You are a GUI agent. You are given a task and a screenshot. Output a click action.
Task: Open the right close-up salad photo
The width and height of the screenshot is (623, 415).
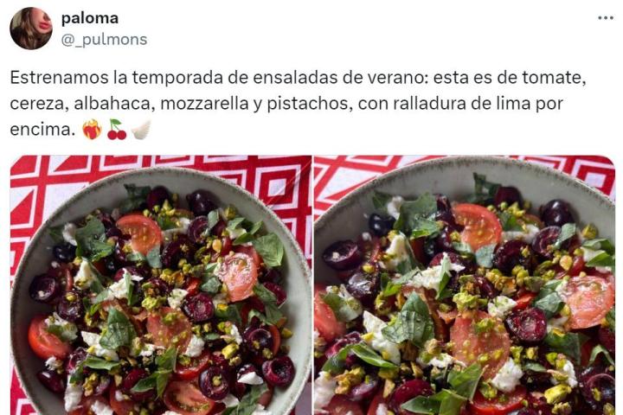(x=465, y=285)
